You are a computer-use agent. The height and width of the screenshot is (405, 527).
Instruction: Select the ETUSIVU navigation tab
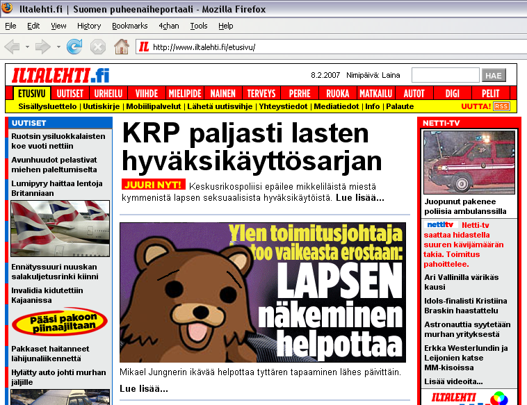tap(32, 93)
